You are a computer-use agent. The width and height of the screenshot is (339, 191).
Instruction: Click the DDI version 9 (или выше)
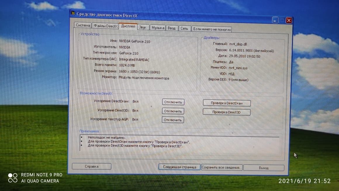238,80
